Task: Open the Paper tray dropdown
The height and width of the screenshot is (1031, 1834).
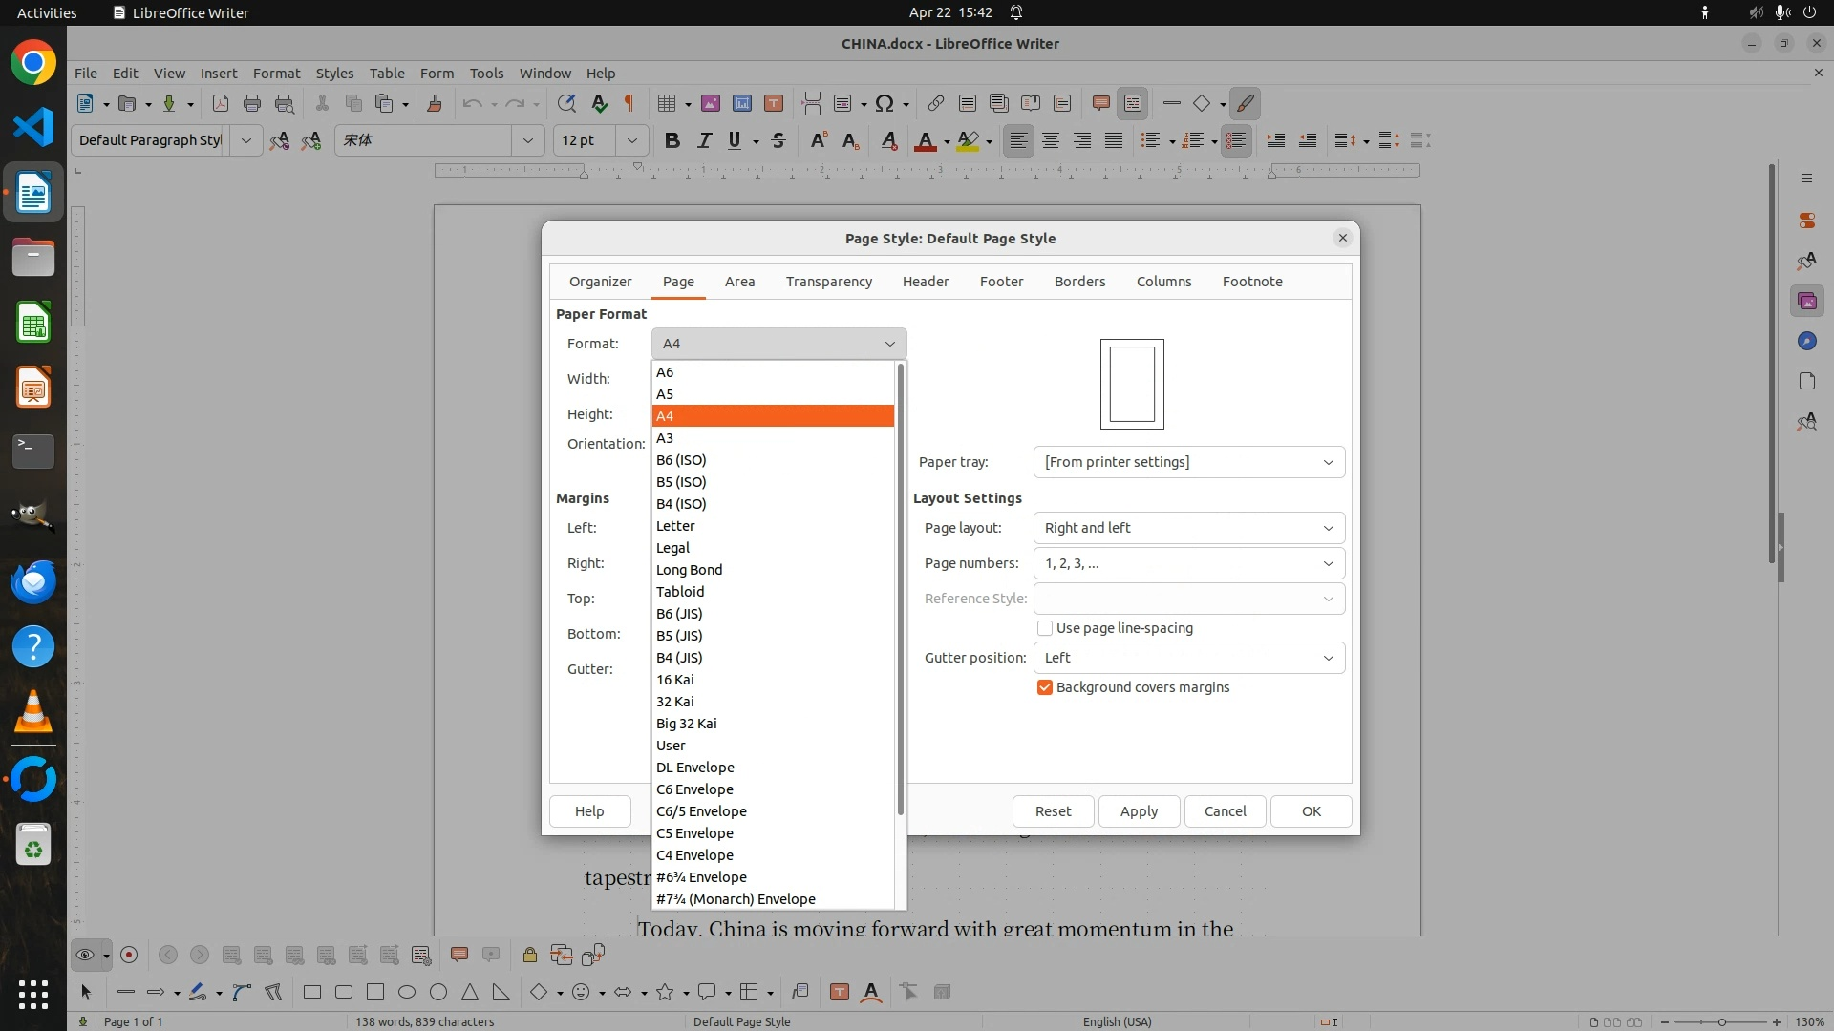Action: coord(1188,462)
